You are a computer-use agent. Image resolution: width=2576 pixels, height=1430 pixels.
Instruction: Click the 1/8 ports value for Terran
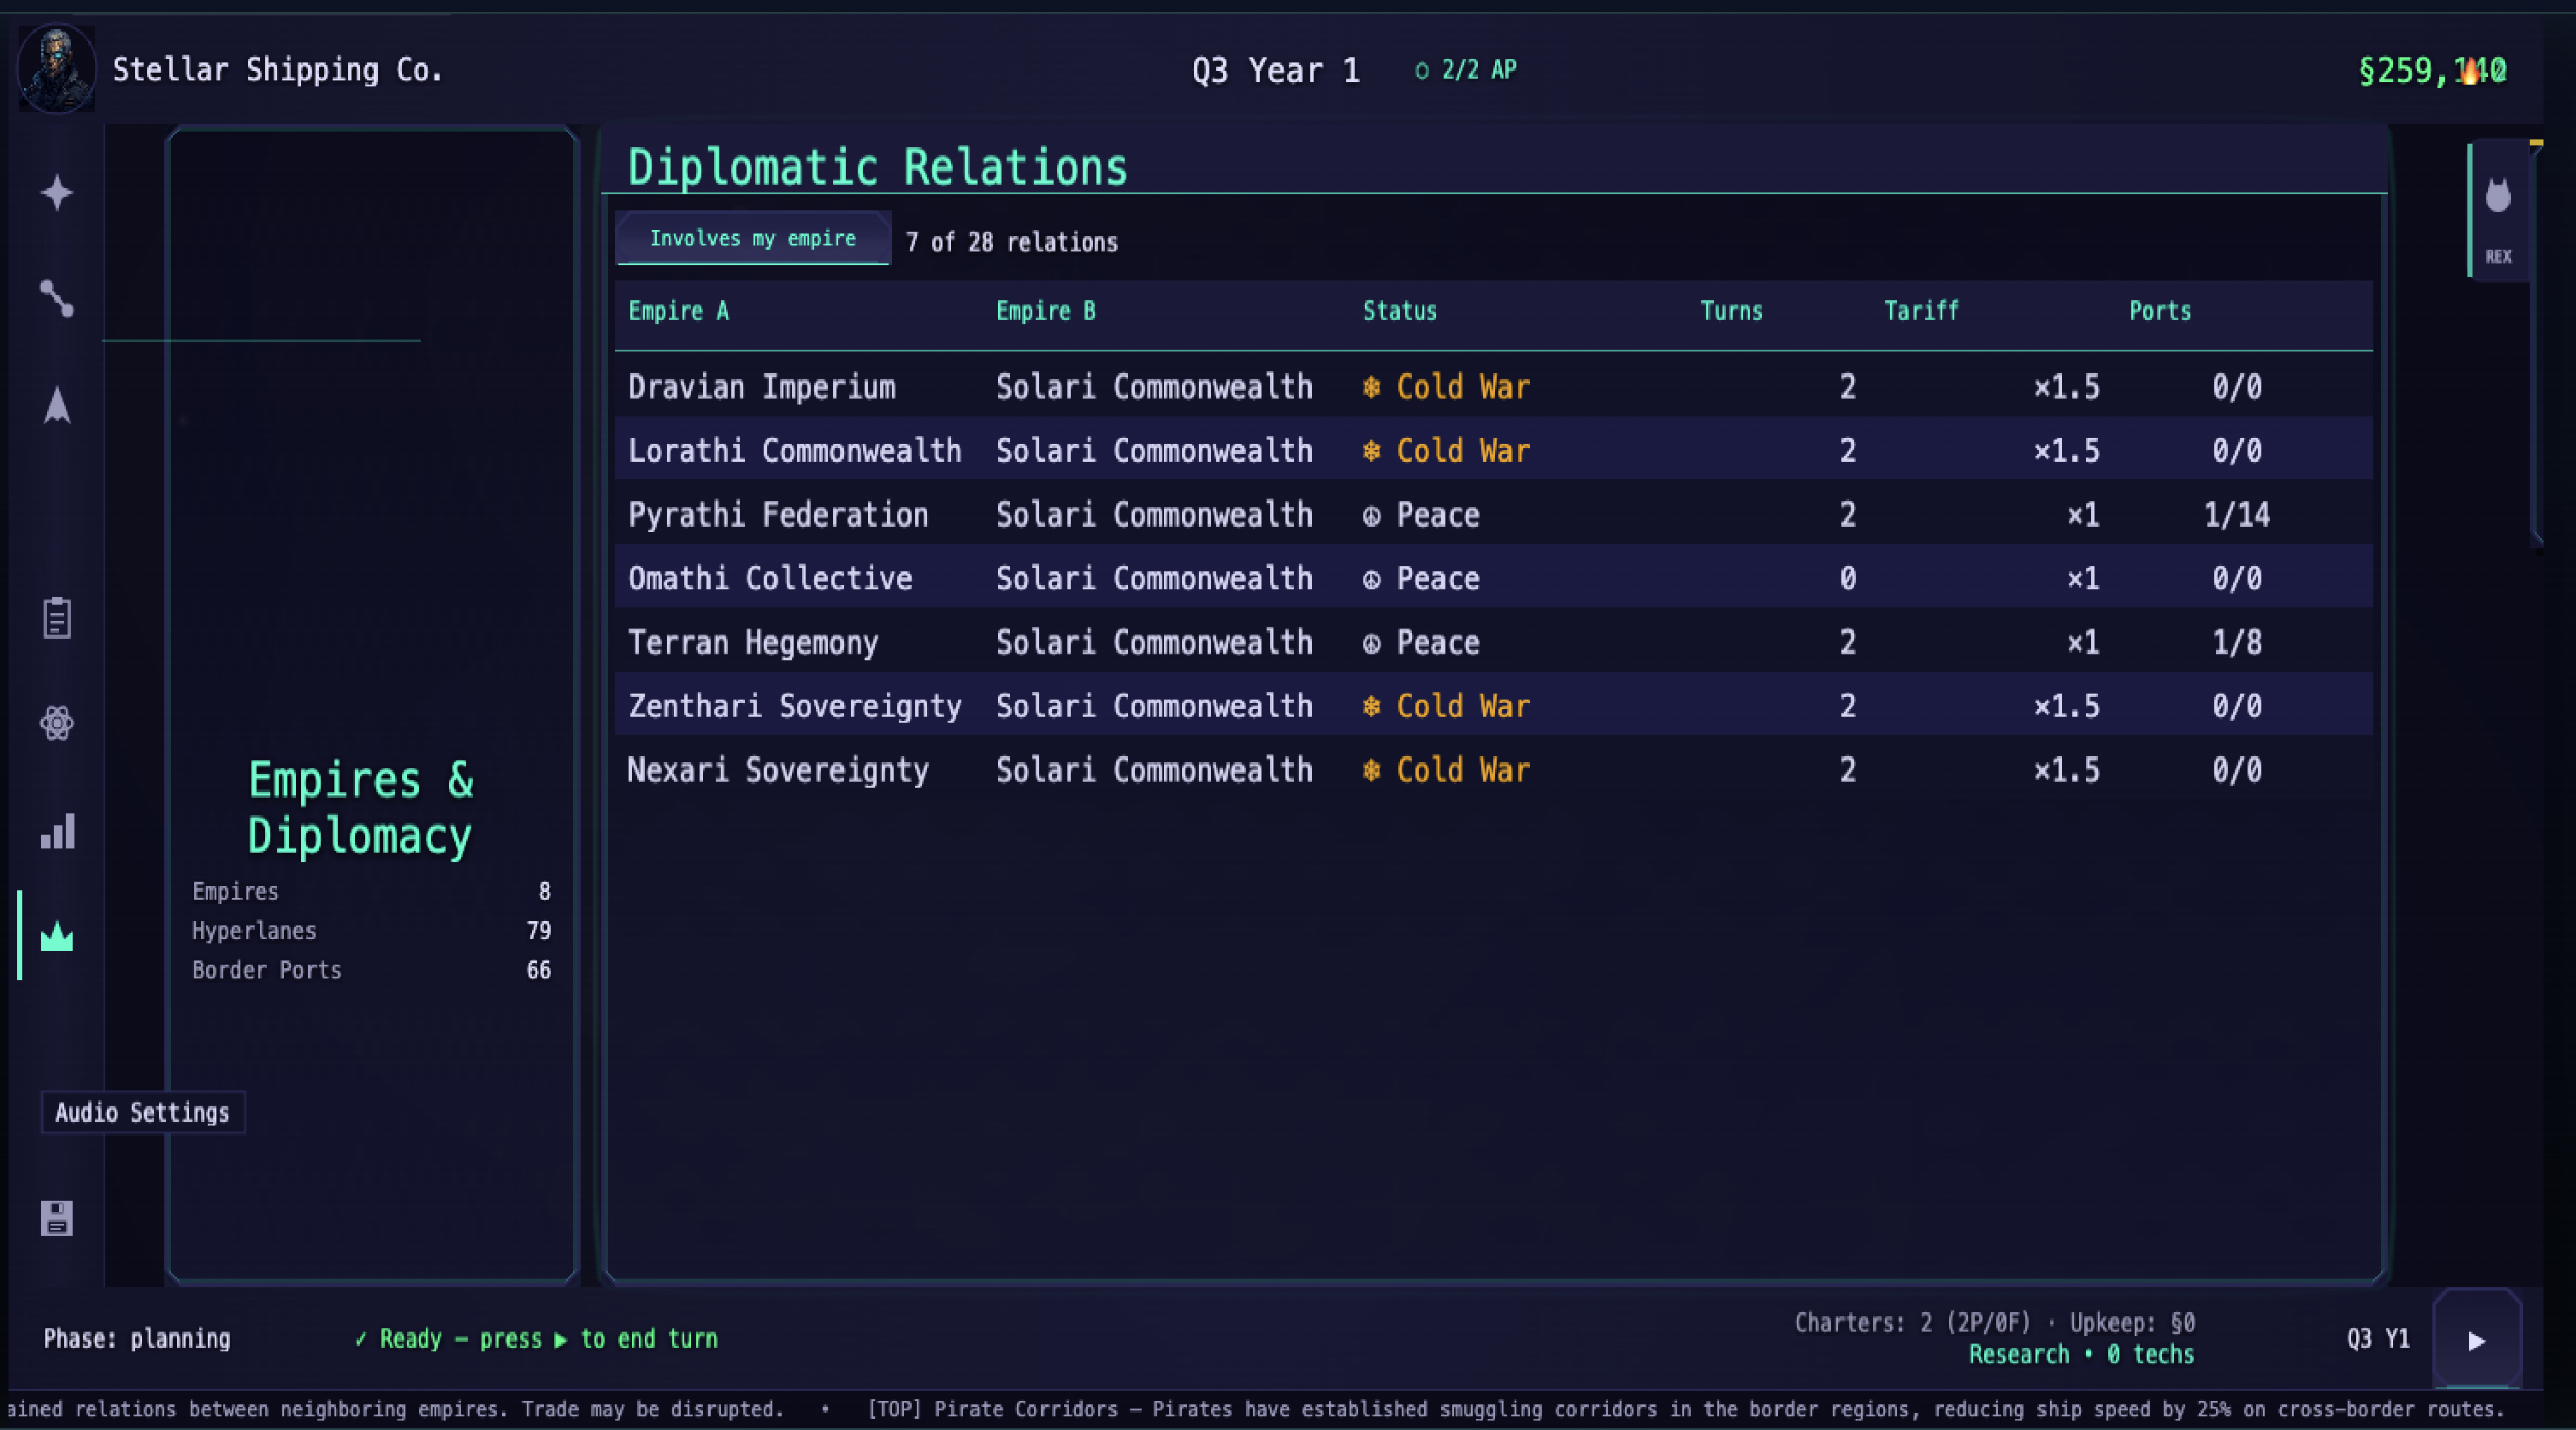pyautogui.click(x=2237, y=642)
